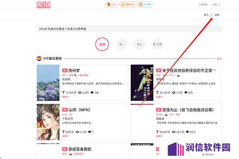Screen dimensions: 239x159
Task: Click the 【BDSM】 description line of 堕落为止
Action: [187, 123]
